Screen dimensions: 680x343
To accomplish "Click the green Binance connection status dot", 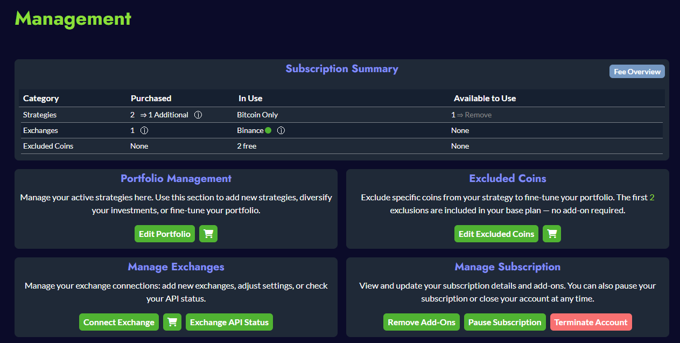I will tap(268, 130).
